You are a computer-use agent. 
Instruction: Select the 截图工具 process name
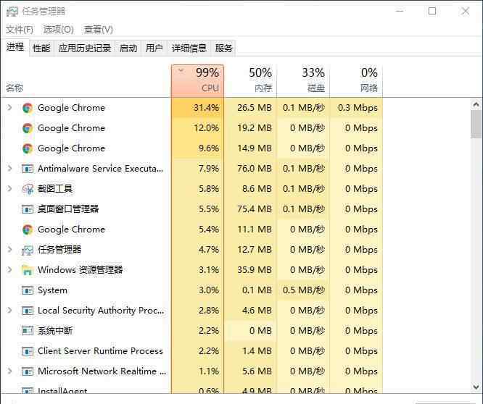pos(55,189)
